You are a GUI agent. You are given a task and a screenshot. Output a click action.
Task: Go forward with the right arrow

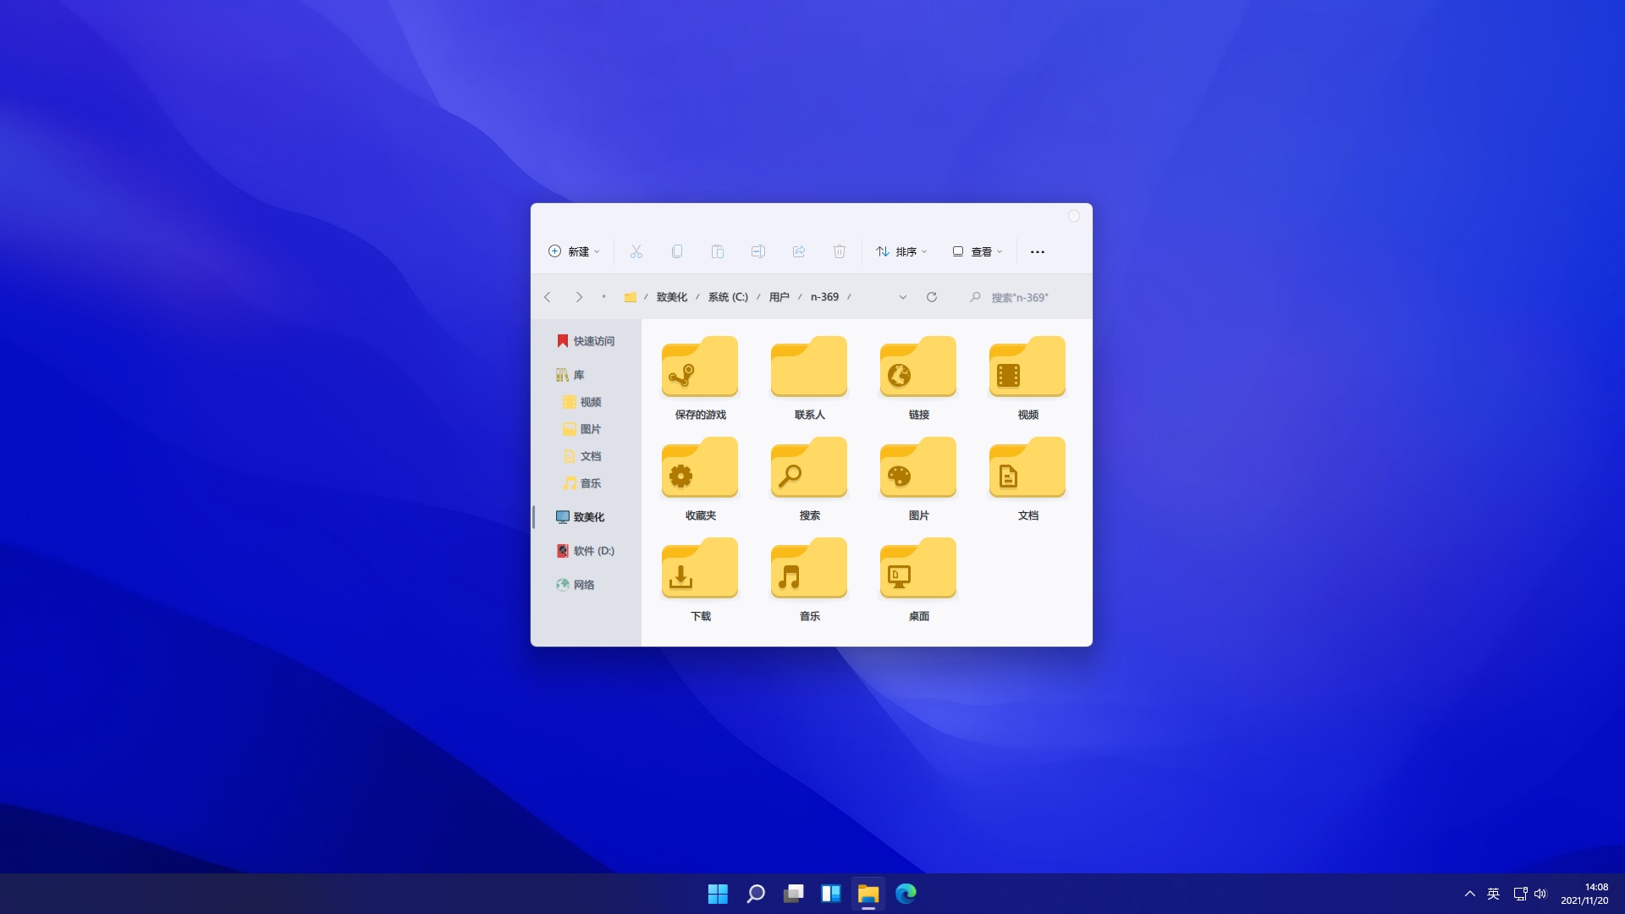(579, 297)
